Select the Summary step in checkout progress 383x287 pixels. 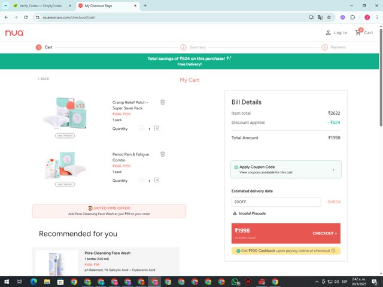193,47
